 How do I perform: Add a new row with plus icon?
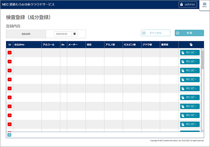point(9,135)
